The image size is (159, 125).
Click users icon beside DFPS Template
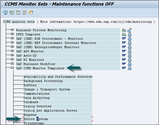[124, 34]
